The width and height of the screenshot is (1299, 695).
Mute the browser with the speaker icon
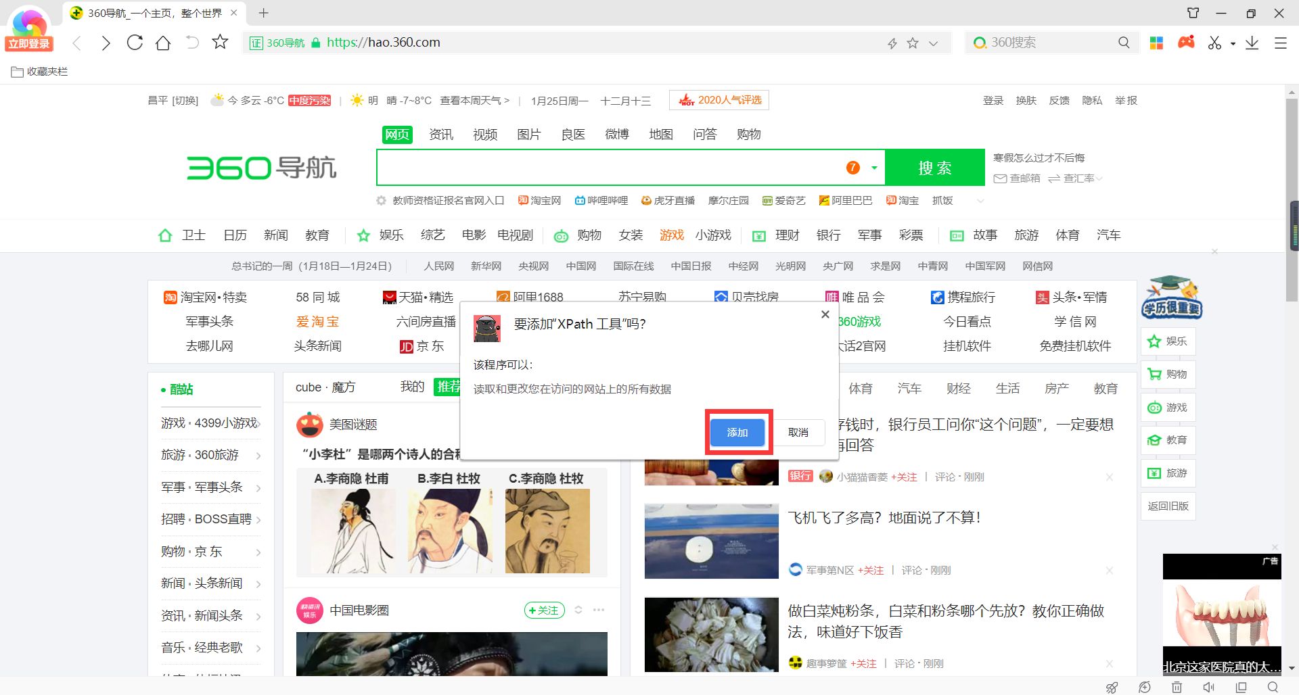pyautogui.click(x=1209, y=688)
